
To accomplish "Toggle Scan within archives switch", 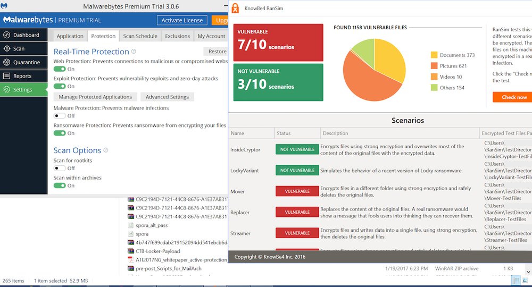I will tap(60, 185).
